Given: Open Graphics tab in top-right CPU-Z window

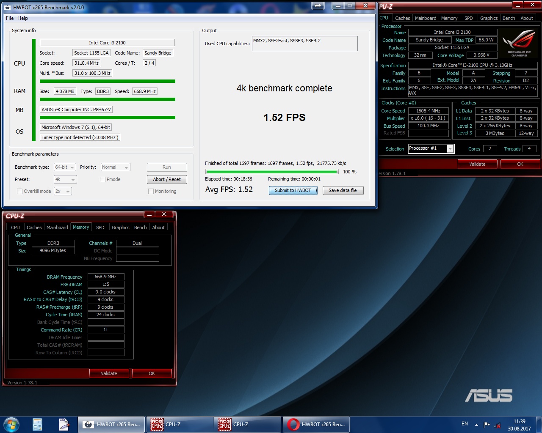Looking at the screenshot, I should click(x=489, y=18).
